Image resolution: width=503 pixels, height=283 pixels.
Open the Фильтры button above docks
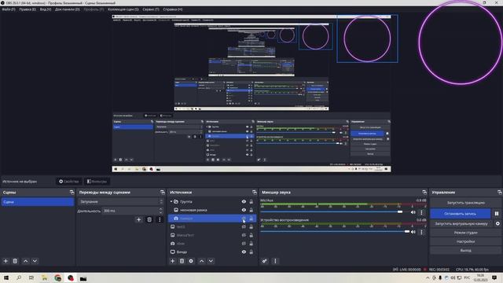[x=97, y=182]
